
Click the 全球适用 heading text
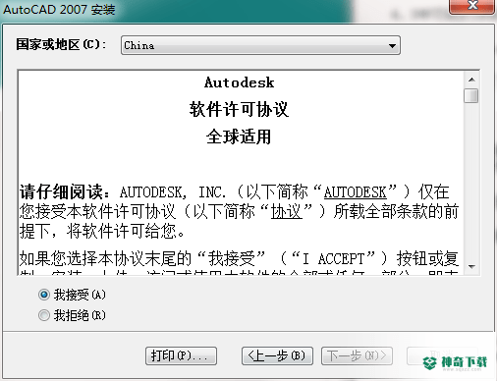(x=239, y=136)
